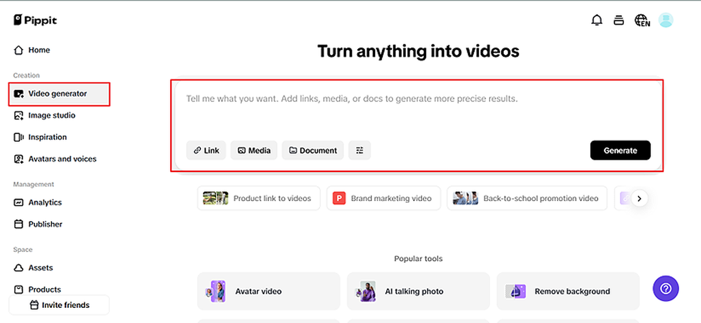Open Image studio from the sidebar
The width and height of the screenshot is (701, 323).
coord(51,115)
